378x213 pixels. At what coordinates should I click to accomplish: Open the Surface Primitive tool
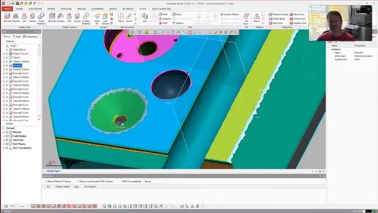[x=86, y=18]
